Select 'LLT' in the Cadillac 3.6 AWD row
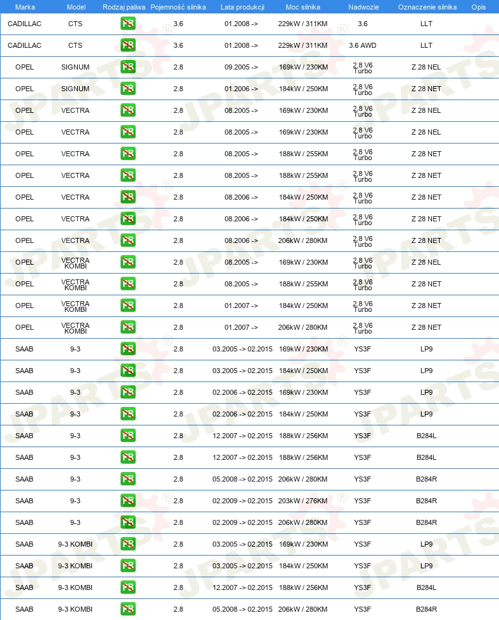Image resolution: width=499 pixels, height=620 pixels. tap(426, 45)
